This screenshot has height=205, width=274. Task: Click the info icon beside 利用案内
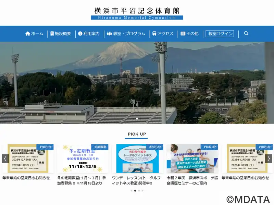[x=80, y=33]
